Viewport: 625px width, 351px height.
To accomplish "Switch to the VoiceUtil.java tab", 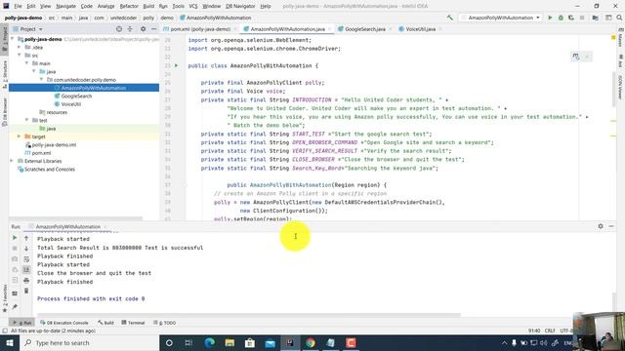I will [x=420, y=29].
